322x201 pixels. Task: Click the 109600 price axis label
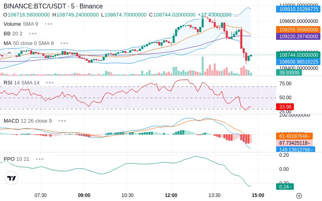pos(299,21)
